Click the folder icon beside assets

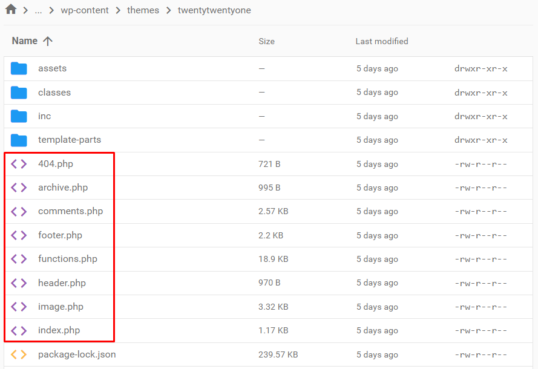point(19,68)
